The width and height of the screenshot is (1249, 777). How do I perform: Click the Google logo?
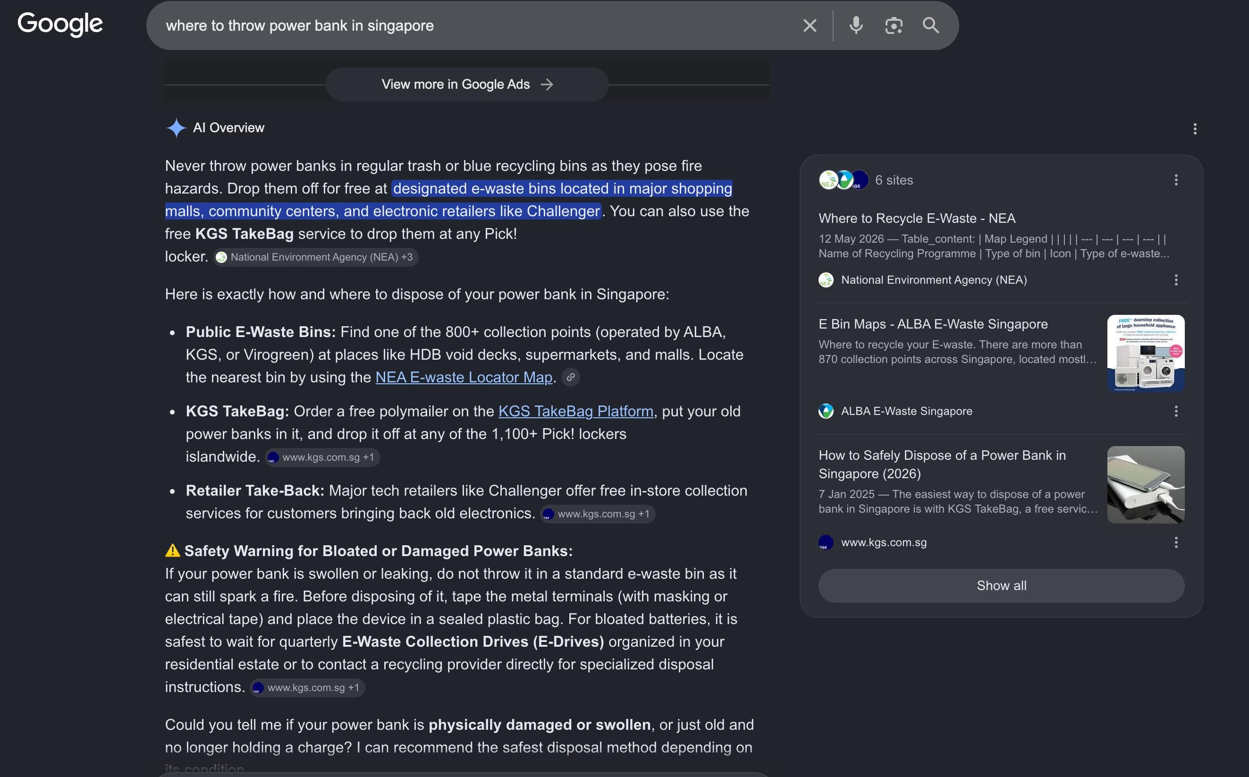pyautogui.click(x=60, y=24)
